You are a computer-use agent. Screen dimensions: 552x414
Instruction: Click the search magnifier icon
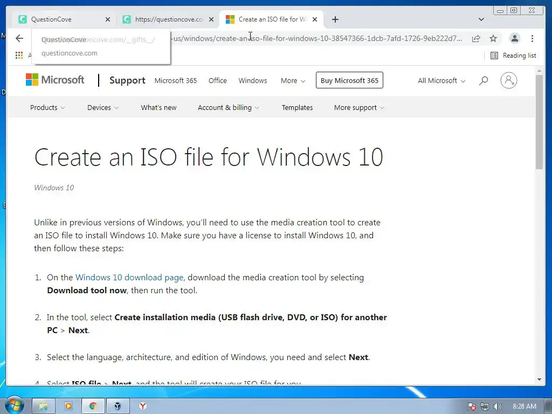tap(484, 81)
